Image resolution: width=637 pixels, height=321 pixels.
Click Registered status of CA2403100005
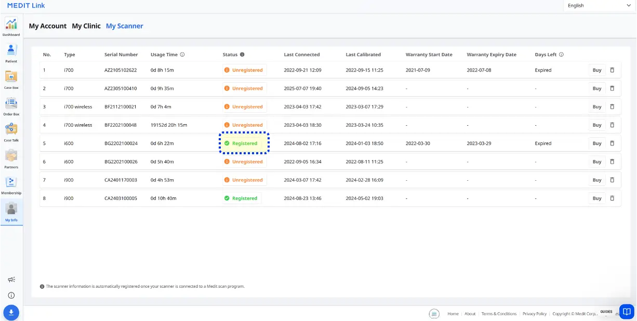[242, 198]
